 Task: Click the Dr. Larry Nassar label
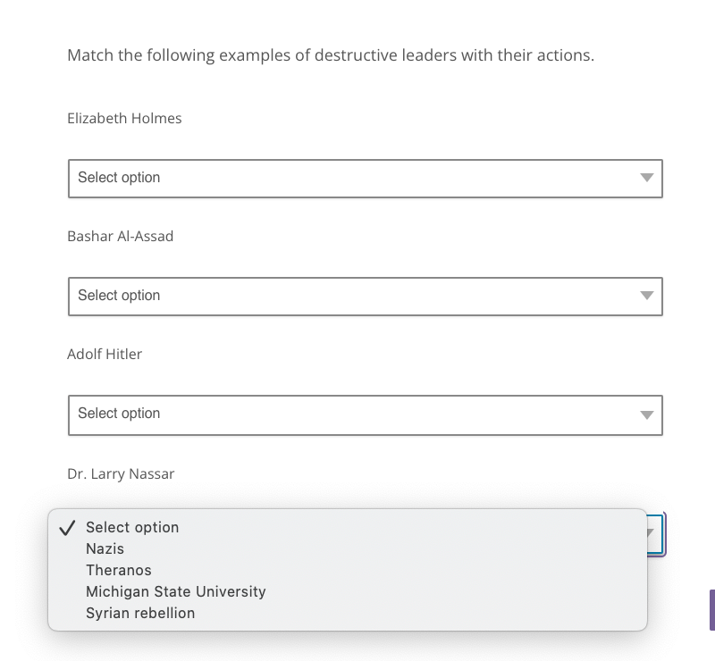121,473
